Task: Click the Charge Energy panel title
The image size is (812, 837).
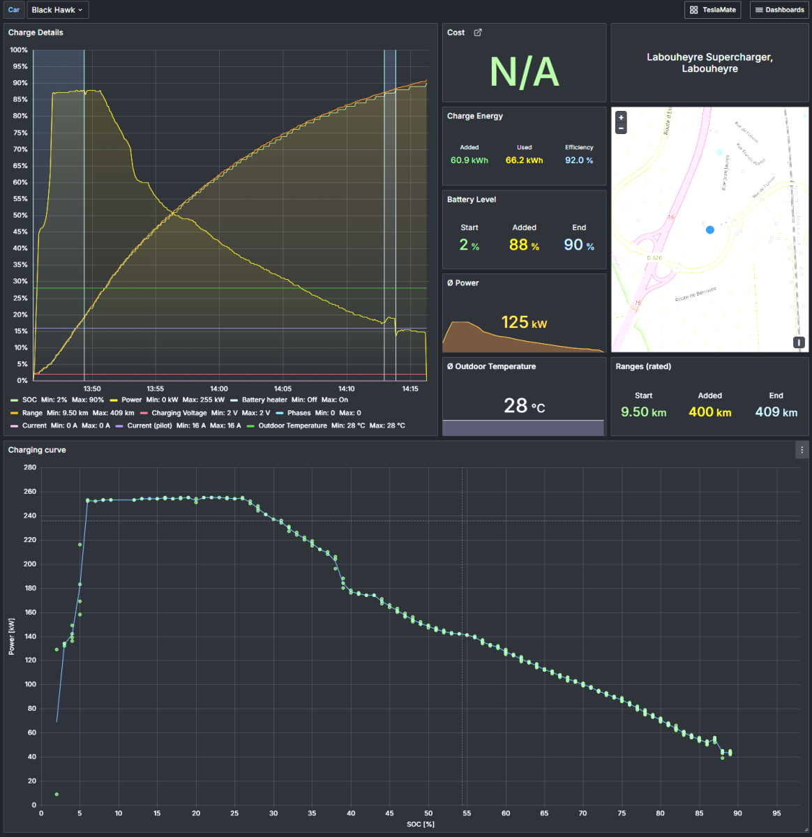Action: point(474,116)
